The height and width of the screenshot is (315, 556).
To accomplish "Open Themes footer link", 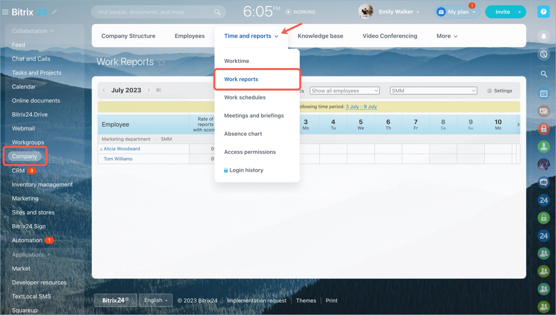I will [x=306, y=301].
